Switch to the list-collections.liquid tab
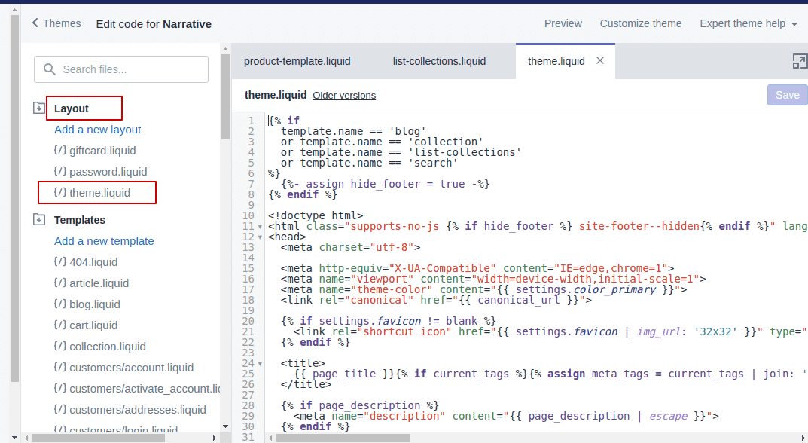This screenshot has height=443, width=808. [439, 61]
